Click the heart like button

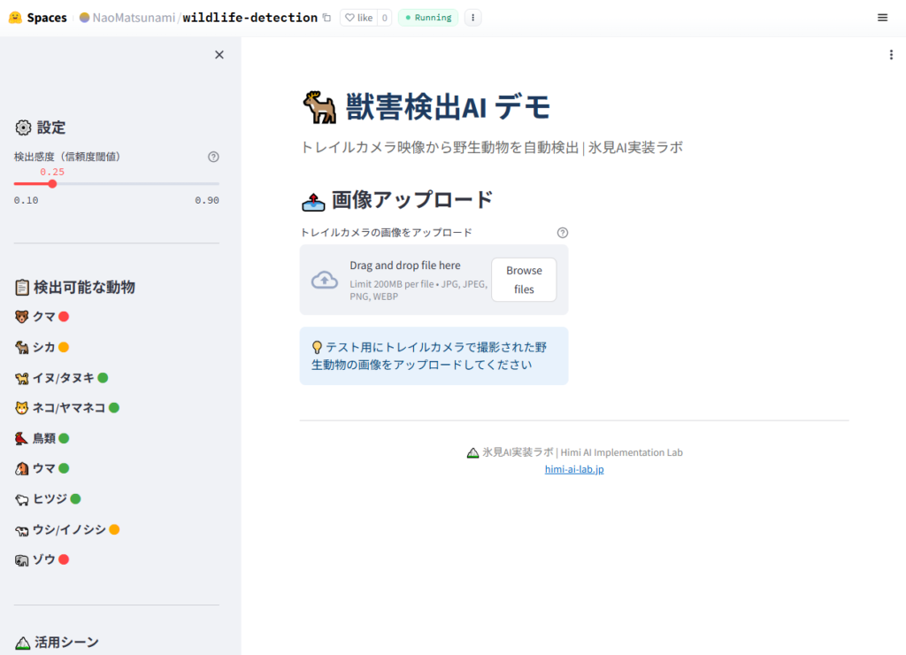click(x=358, y=18)
